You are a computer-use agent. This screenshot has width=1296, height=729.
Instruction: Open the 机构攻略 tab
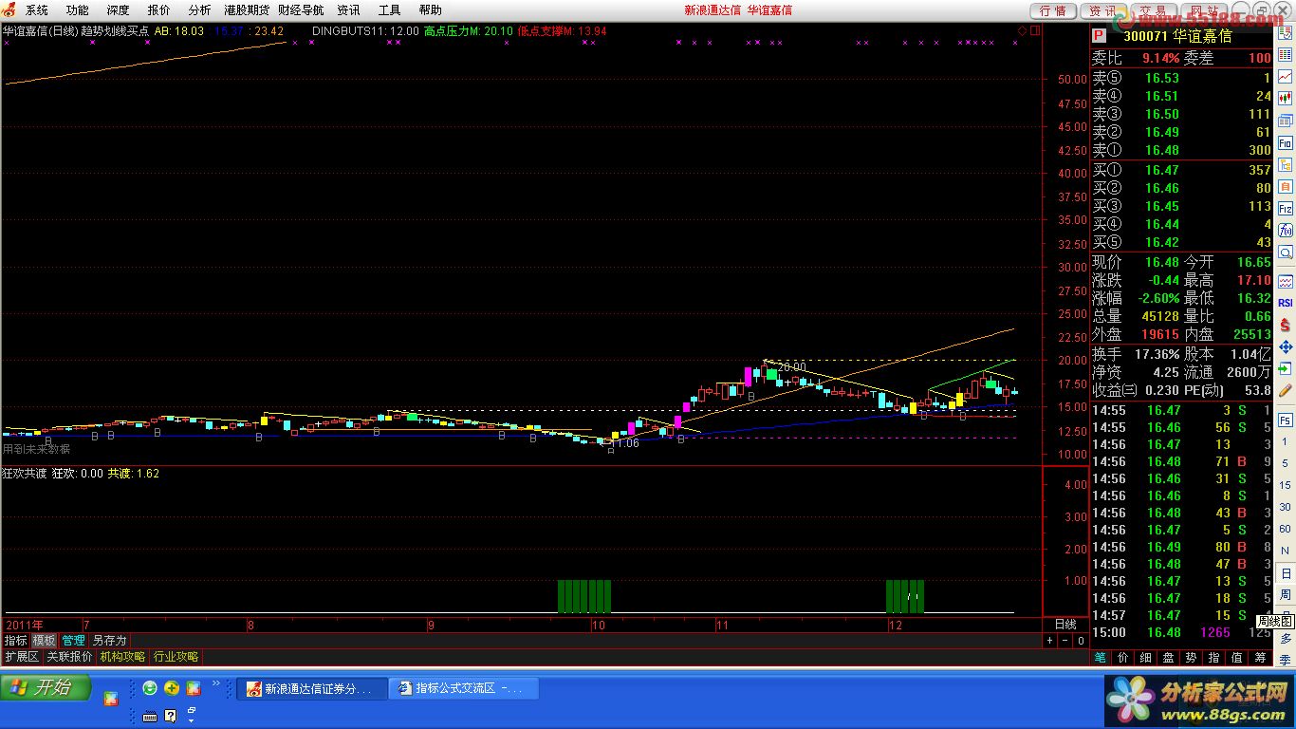(122, 657)
